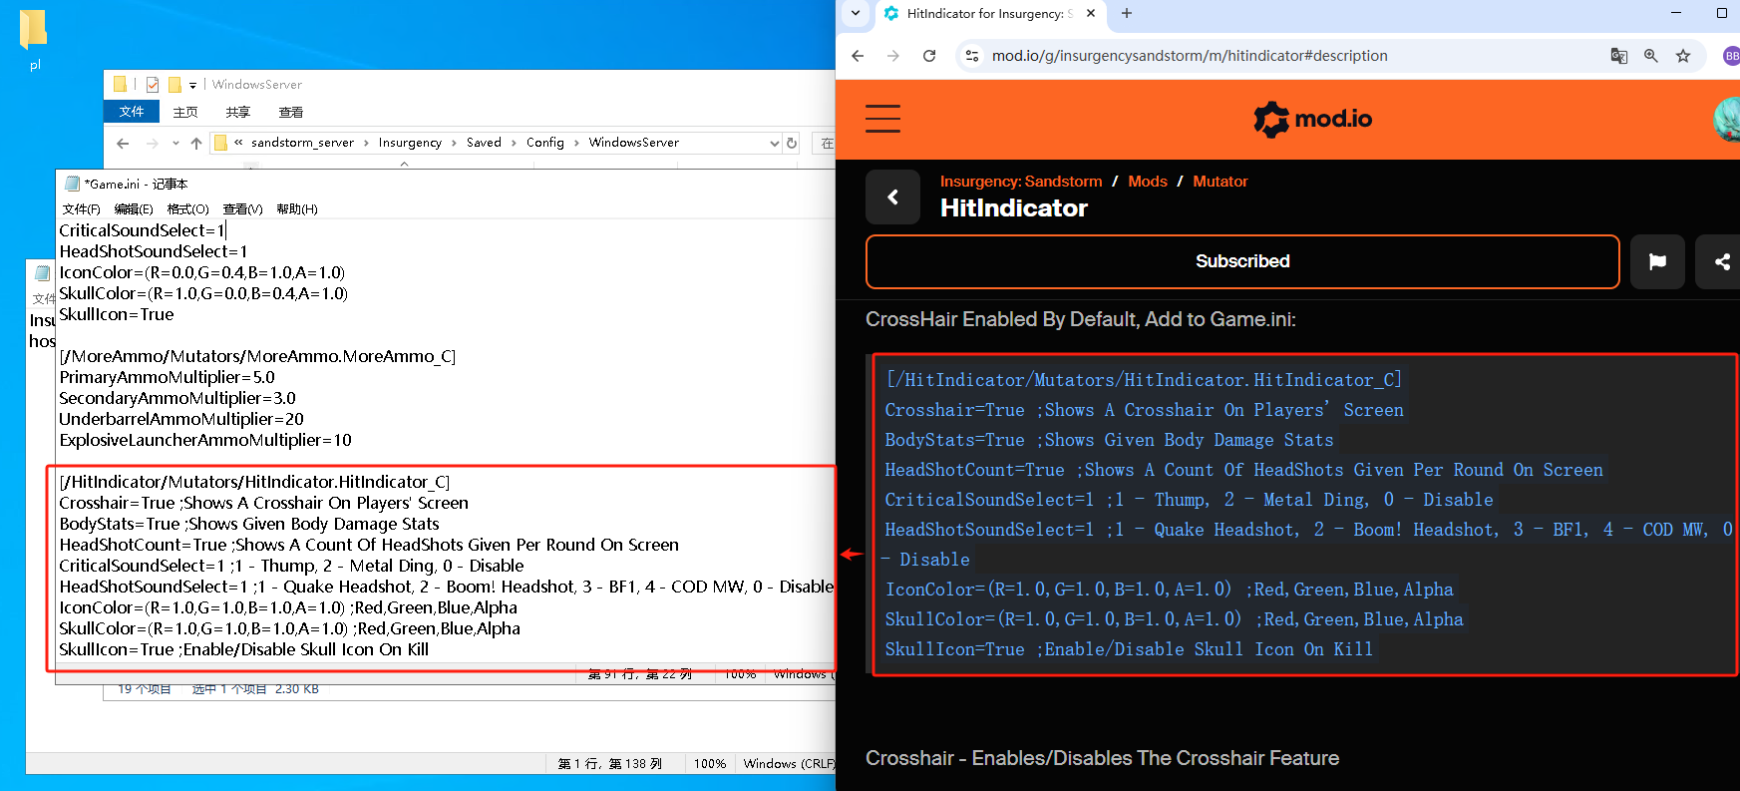This screenshot has height=791, width=1740.
Task: Click SkullIcon=True line in web code block
Action: [1129, 649]
